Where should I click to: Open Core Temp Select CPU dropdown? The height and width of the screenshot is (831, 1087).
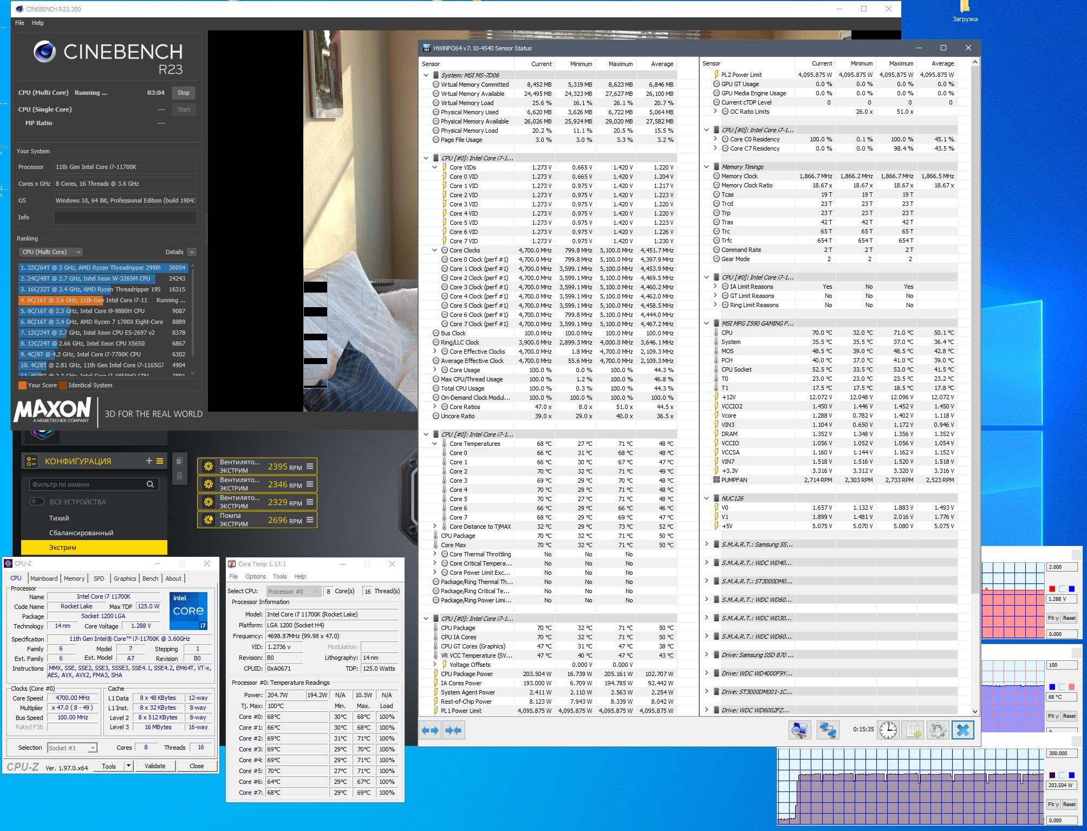pyautogui.click(x=293, y=592)
